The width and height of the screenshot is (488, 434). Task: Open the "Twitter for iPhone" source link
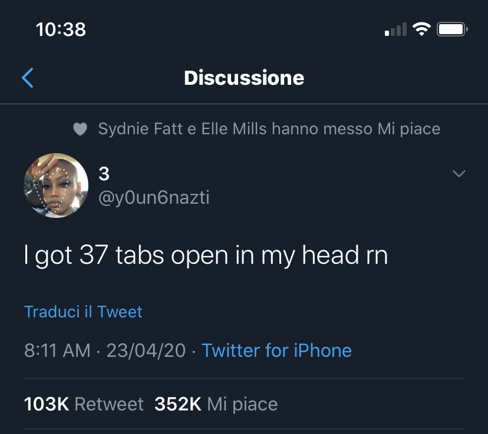click(276, 351)
